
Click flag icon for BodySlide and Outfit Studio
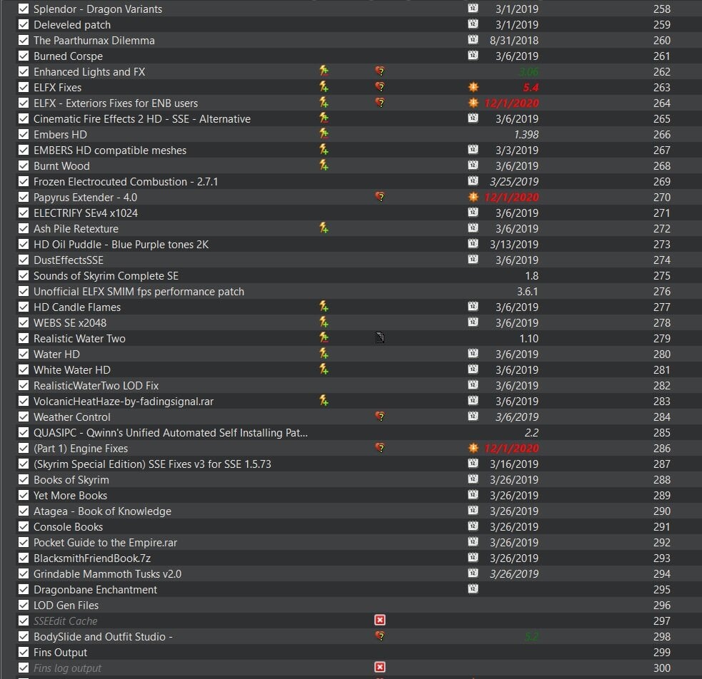(380, 636)
